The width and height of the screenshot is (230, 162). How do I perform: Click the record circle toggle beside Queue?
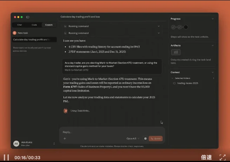(x=145, y=139)
